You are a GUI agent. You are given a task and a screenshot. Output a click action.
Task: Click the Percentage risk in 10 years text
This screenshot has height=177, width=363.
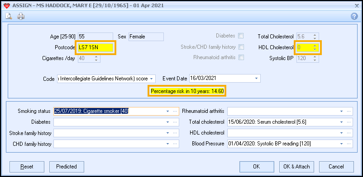187,91
